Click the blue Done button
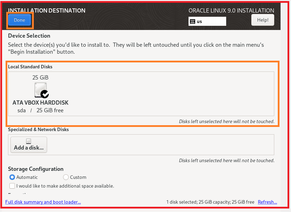This screenshot has width=291, height=212. pyautogui.click(x=20, y=20)
